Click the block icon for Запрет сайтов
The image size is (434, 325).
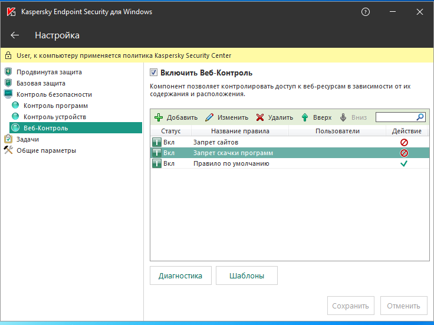click(404, 142)
